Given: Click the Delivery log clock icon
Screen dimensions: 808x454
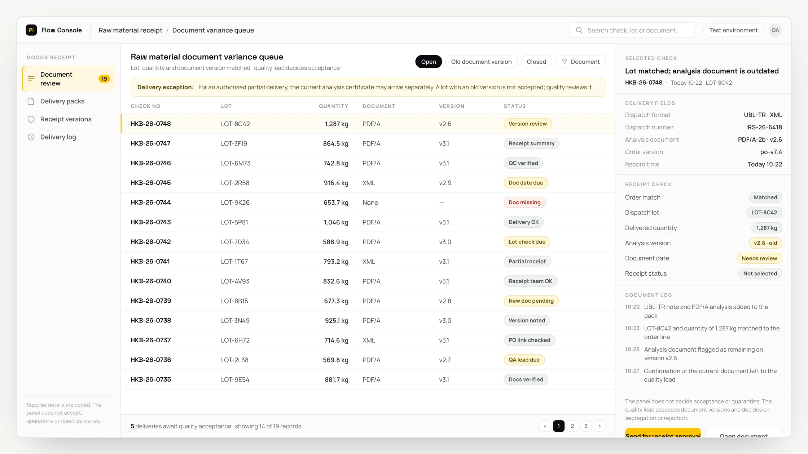Looking at the screenshot, I should tap(31, 137).
